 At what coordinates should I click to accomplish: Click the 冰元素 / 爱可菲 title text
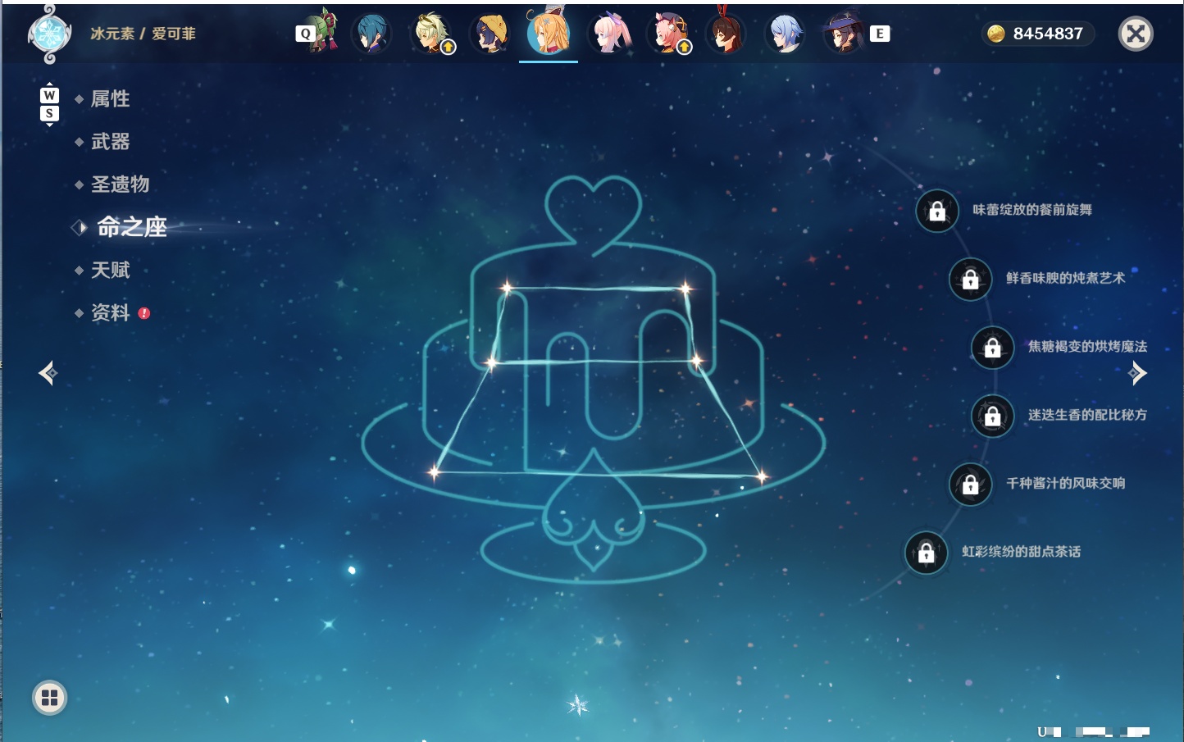(x=143, y=34)
